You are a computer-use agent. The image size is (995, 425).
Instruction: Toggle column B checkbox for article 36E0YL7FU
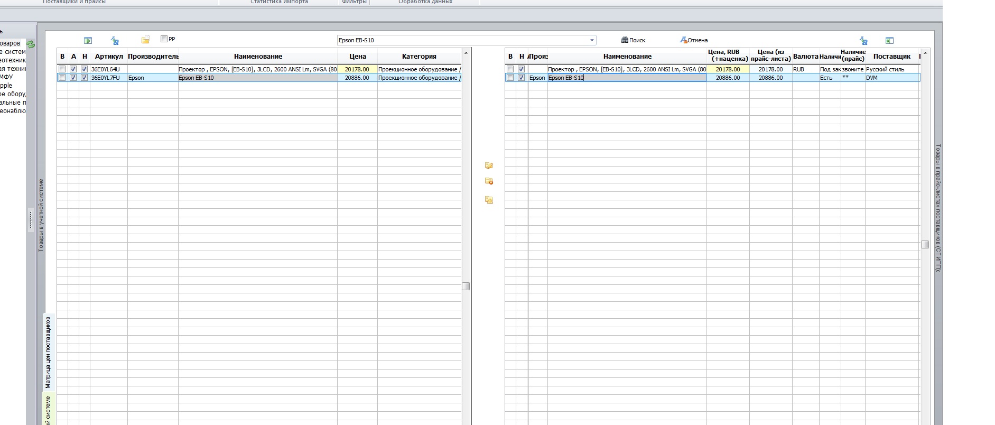62,78
